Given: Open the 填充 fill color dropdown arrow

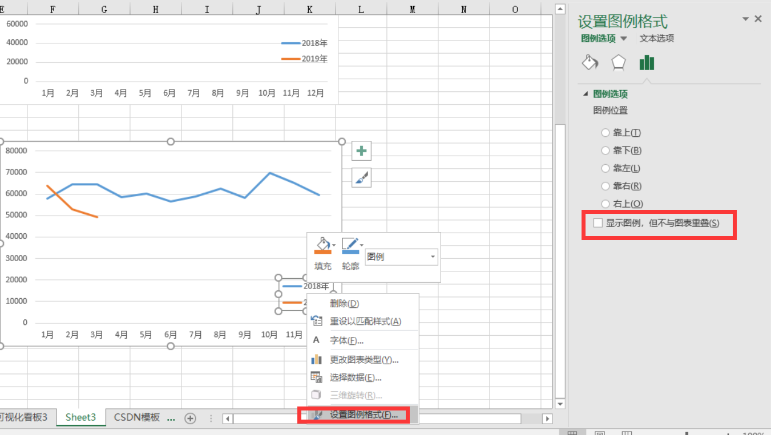Looking at the screenshot, I should pos(334,245).
